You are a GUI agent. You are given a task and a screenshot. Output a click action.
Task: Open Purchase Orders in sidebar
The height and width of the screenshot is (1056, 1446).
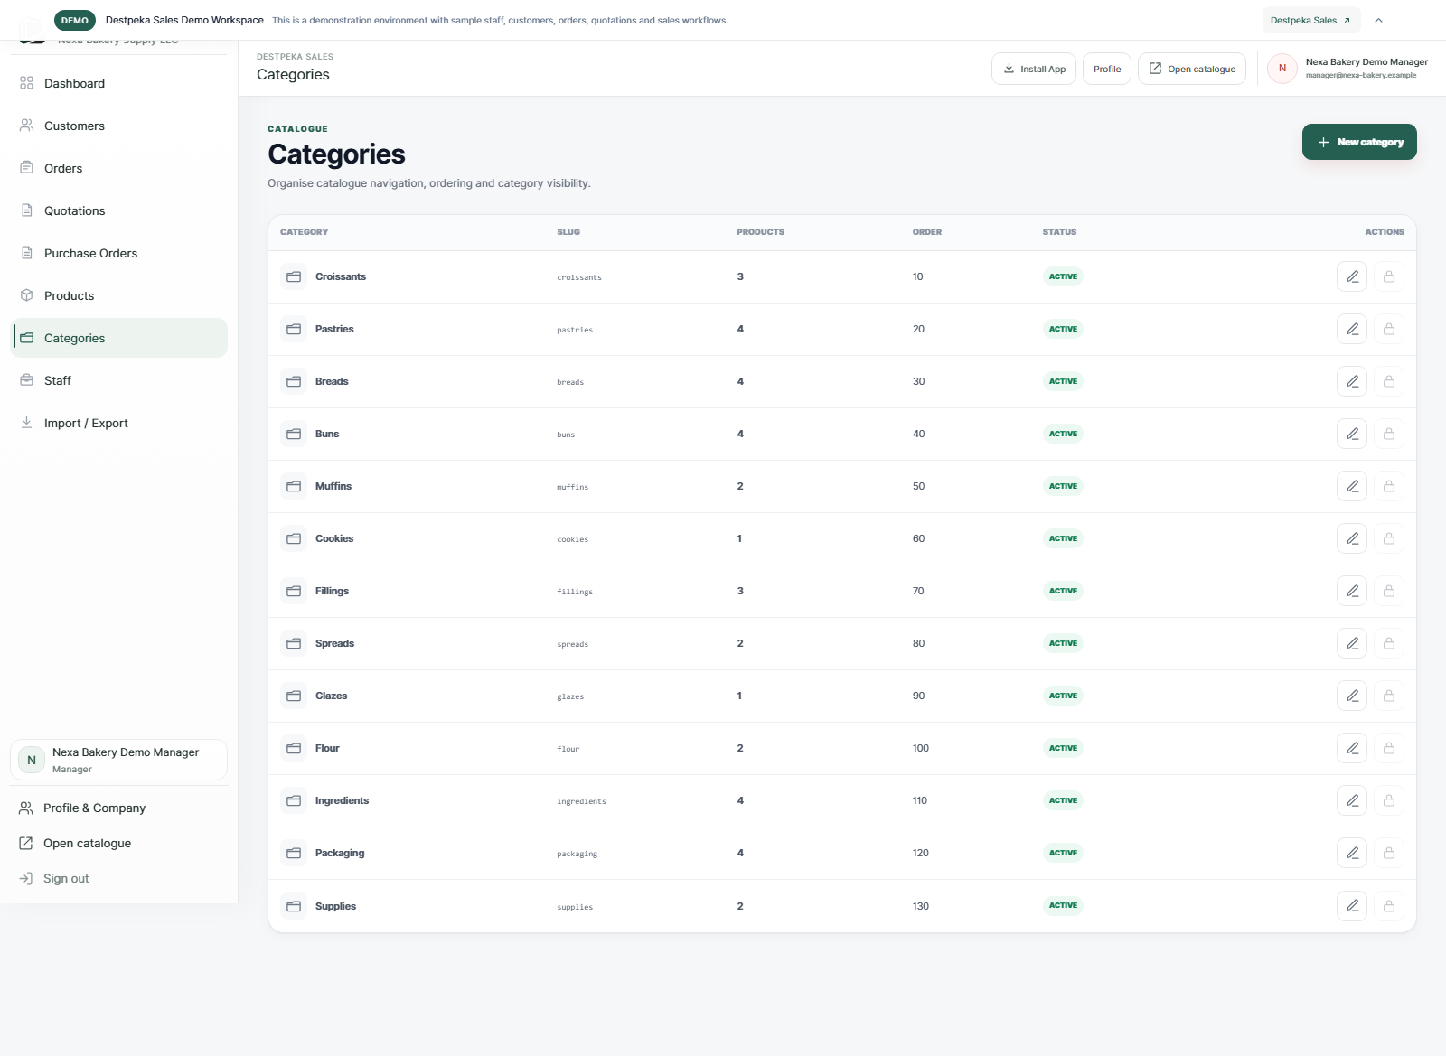point(118,253)
